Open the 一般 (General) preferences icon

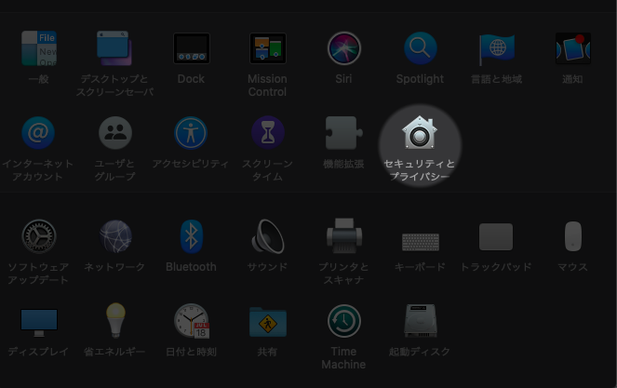[x=39, y=48]
